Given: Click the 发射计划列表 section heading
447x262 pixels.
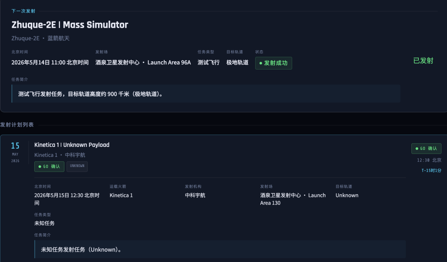Looking at the screenshot, I should [17, 125].
